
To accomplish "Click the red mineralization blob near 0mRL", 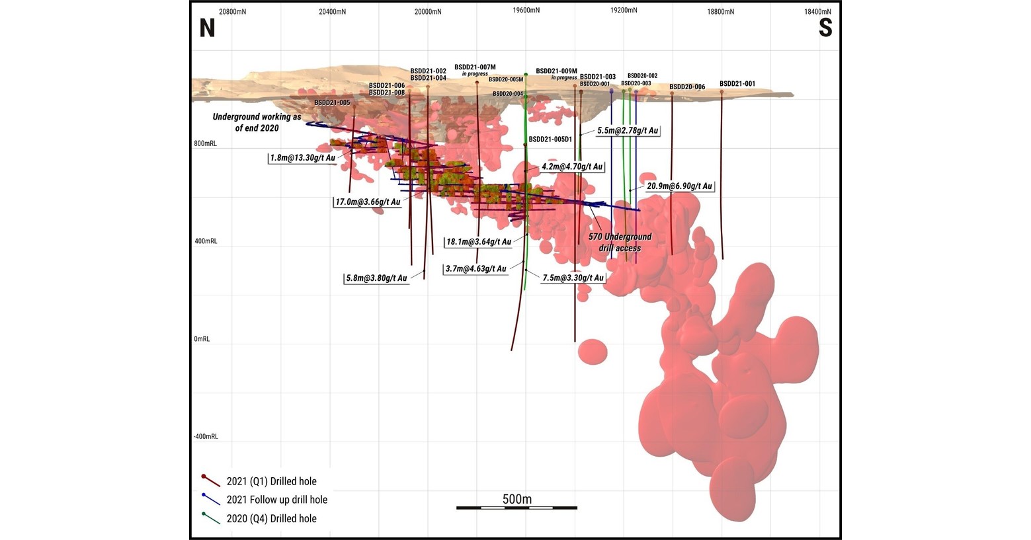I will (x=593, y=352).
